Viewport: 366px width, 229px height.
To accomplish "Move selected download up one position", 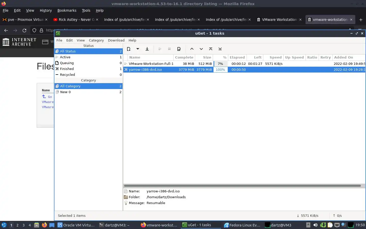I will coord(192,49).
